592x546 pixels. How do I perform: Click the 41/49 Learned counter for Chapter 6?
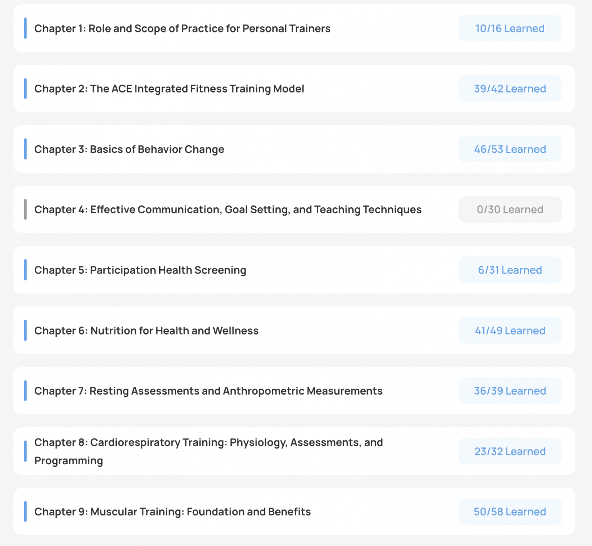(x=510, y=331)
